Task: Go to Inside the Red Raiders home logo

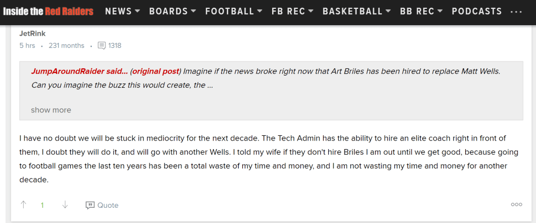Action: tap(48, 11)
